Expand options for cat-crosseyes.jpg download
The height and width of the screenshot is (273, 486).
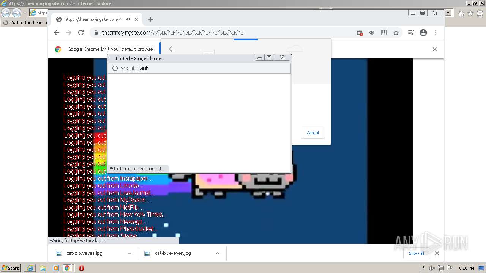(x=129, y=253)
